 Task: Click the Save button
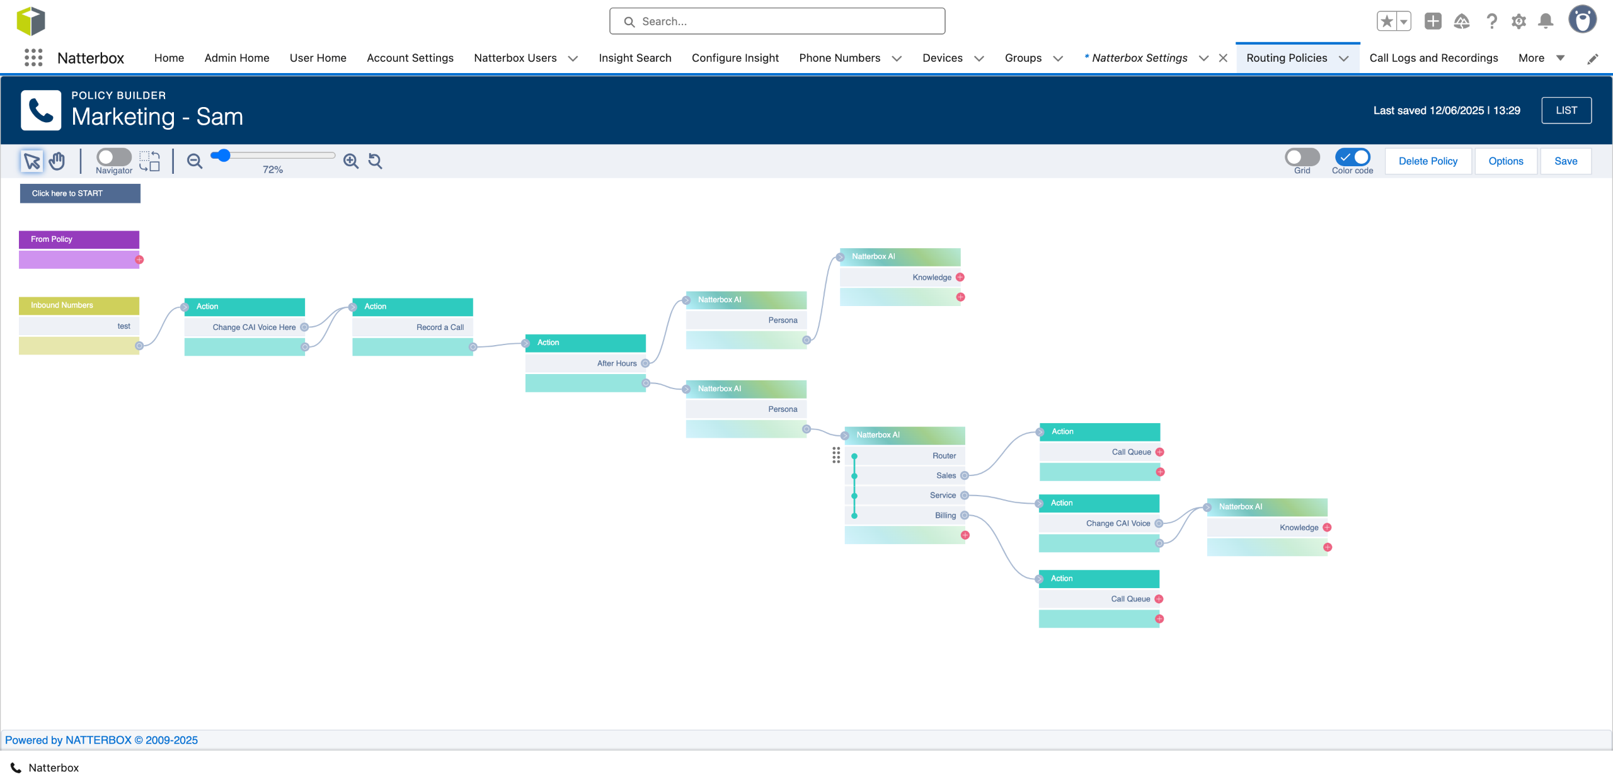[1565, 161]
